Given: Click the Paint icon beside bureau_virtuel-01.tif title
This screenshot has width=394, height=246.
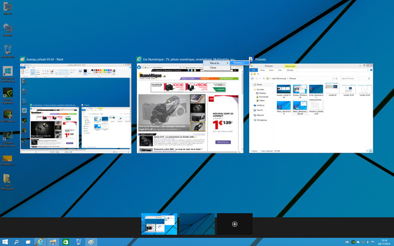Looking at the screenshot, I should 22,59.
